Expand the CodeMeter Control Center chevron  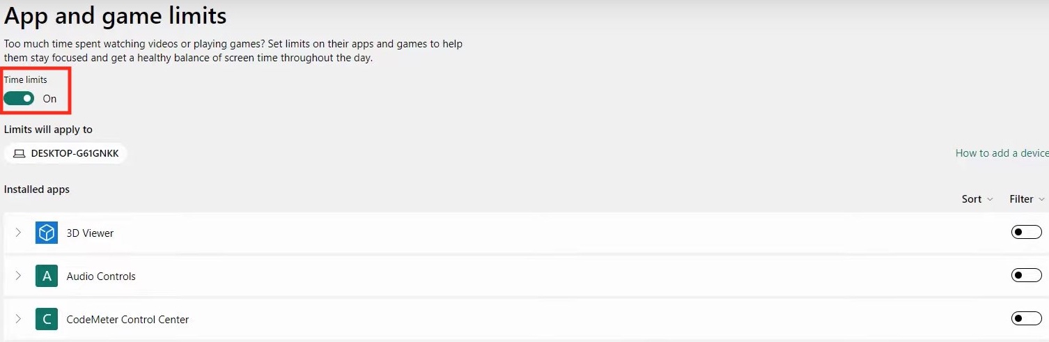(x=18, y=319)
